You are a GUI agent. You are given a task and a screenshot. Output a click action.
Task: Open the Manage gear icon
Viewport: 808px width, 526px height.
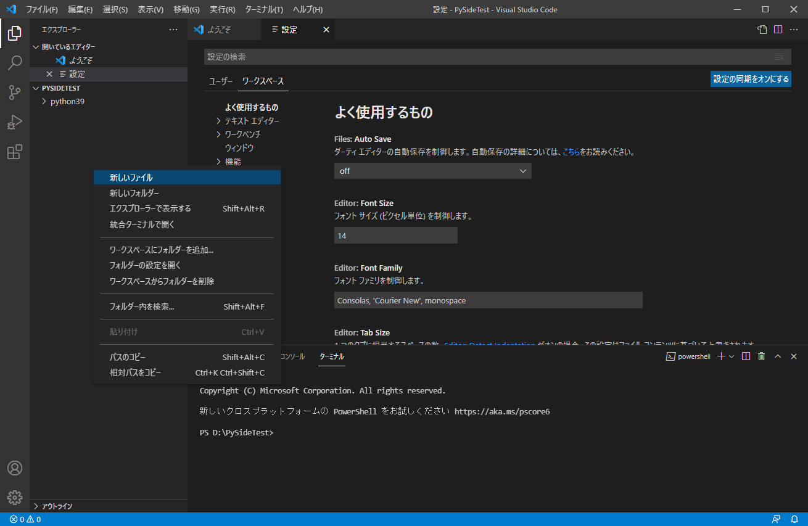(x=15, y=497)
